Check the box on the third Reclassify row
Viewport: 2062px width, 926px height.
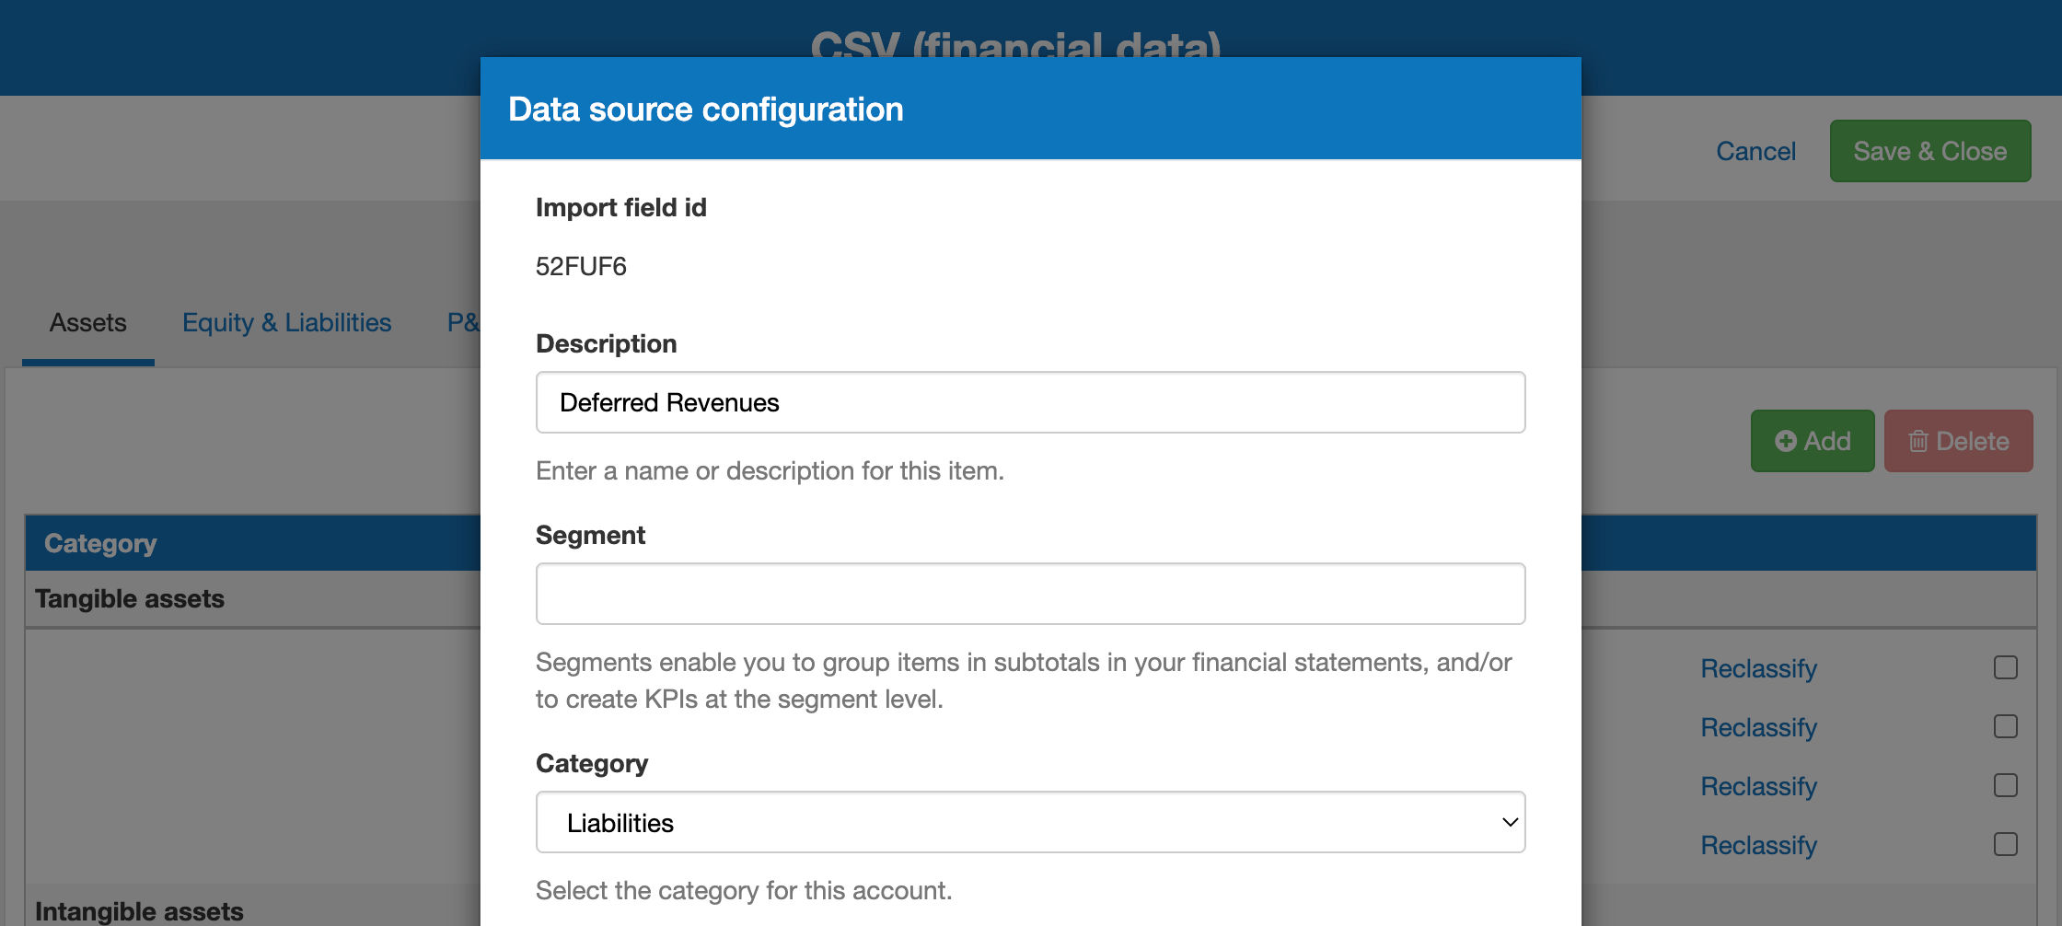click(2005, 785)
